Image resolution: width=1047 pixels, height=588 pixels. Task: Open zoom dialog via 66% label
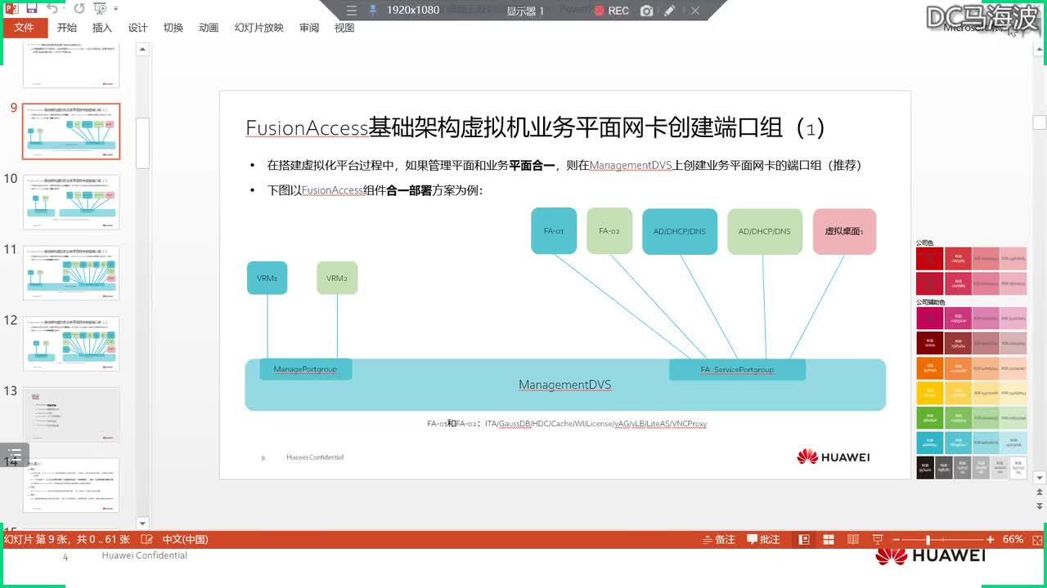tap(1013, 540)
